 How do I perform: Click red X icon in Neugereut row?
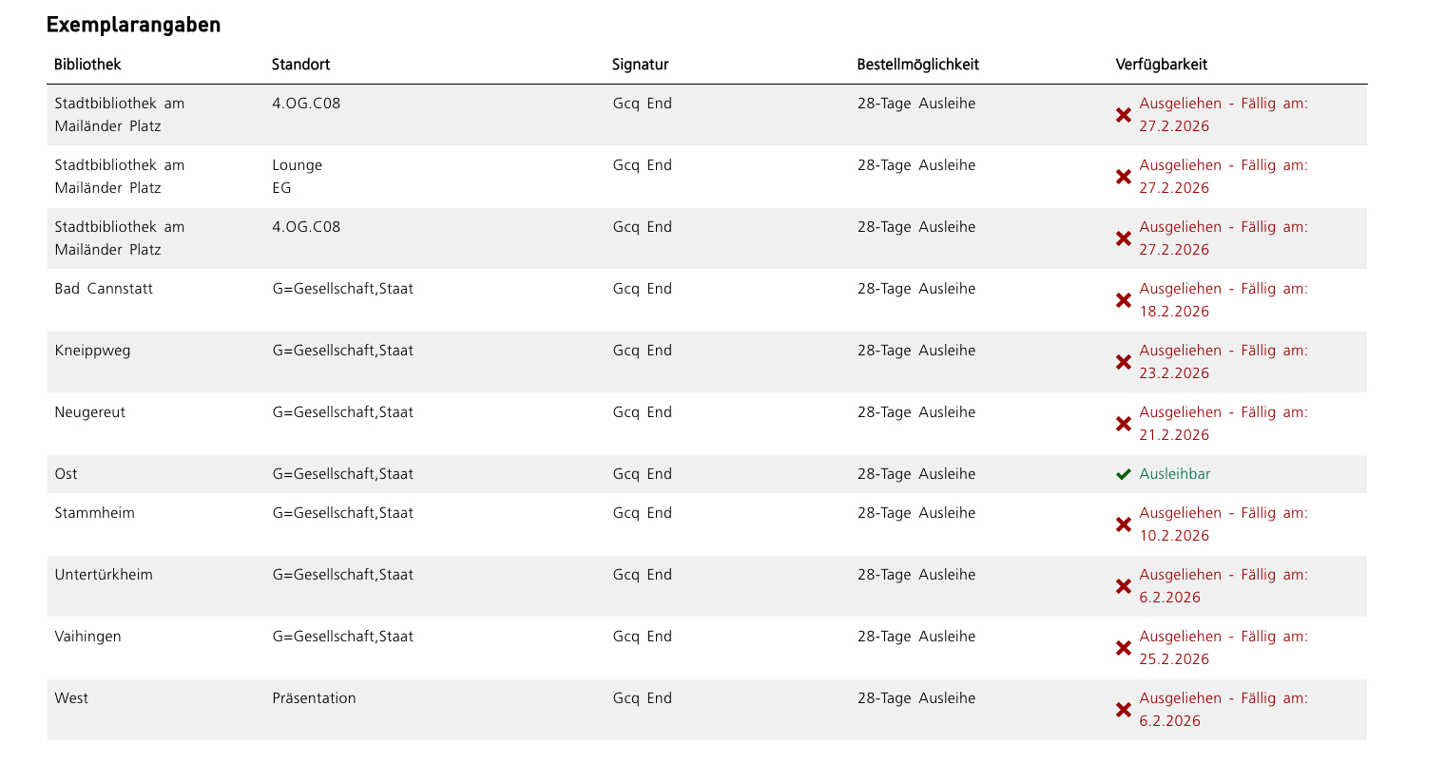pos(1123,424)
